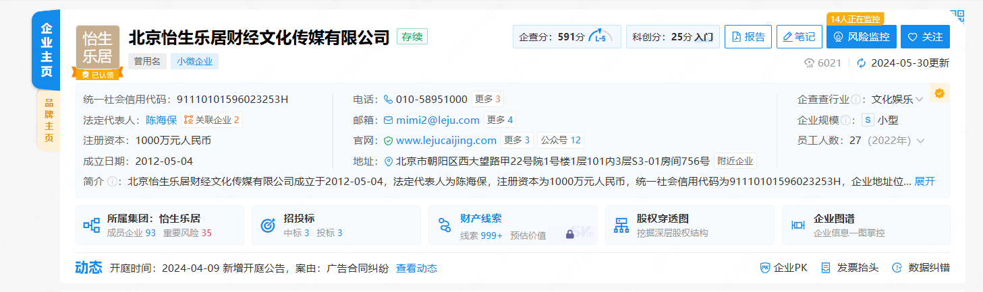Click unified credit code 91110101596023253H

pos(233,100)
